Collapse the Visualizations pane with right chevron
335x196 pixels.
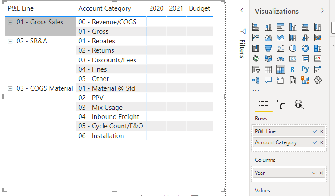pyautogui.click(x=323, y=11)
